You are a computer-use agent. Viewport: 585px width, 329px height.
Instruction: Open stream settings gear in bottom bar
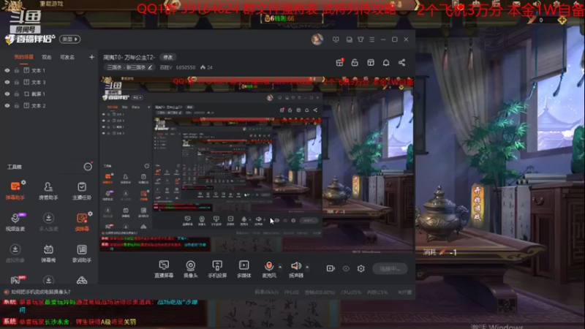tap(361, 268)
